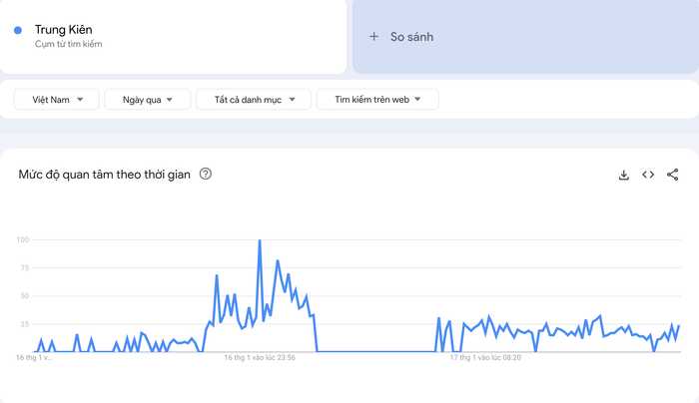The height and width of the screenshot is (403, 699).
Task: Click the 100 label on y-axis
Action: point(22,239)
